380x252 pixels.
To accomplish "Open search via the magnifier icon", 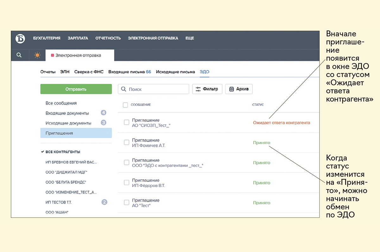I will click(x=19, y=55).
